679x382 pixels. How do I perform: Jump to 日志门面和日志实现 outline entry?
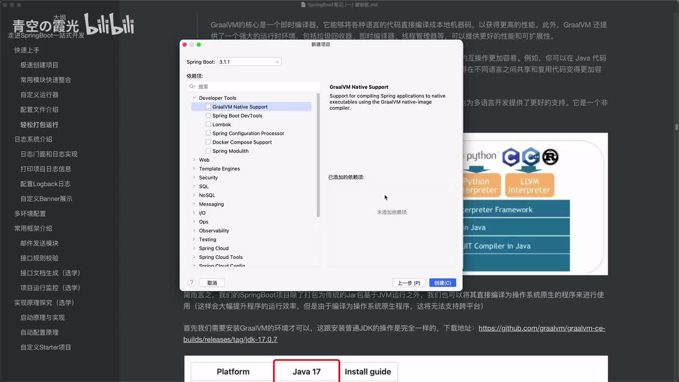point(49,154)
